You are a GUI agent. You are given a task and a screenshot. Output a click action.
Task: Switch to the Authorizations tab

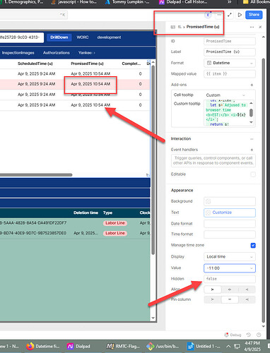(x=57, y=53)
